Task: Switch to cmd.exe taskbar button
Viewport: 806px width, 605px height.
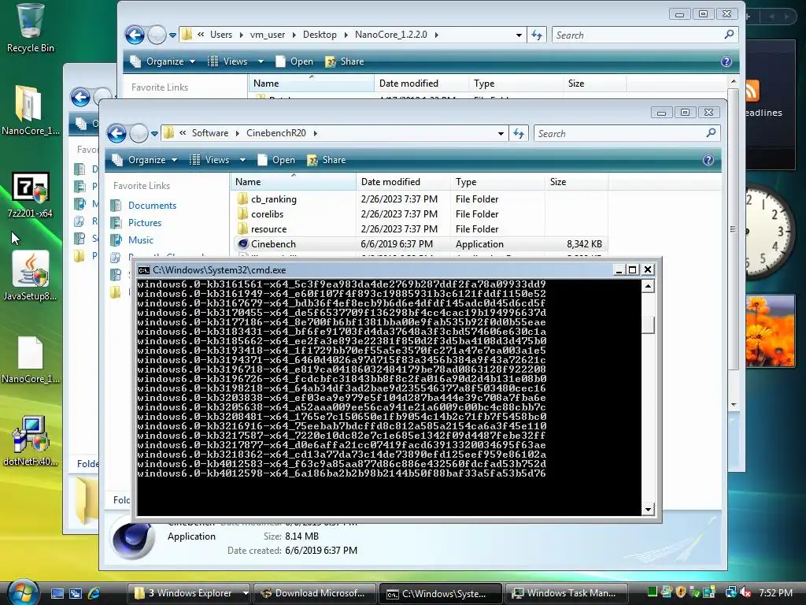Action: click(x=441, y=593)
